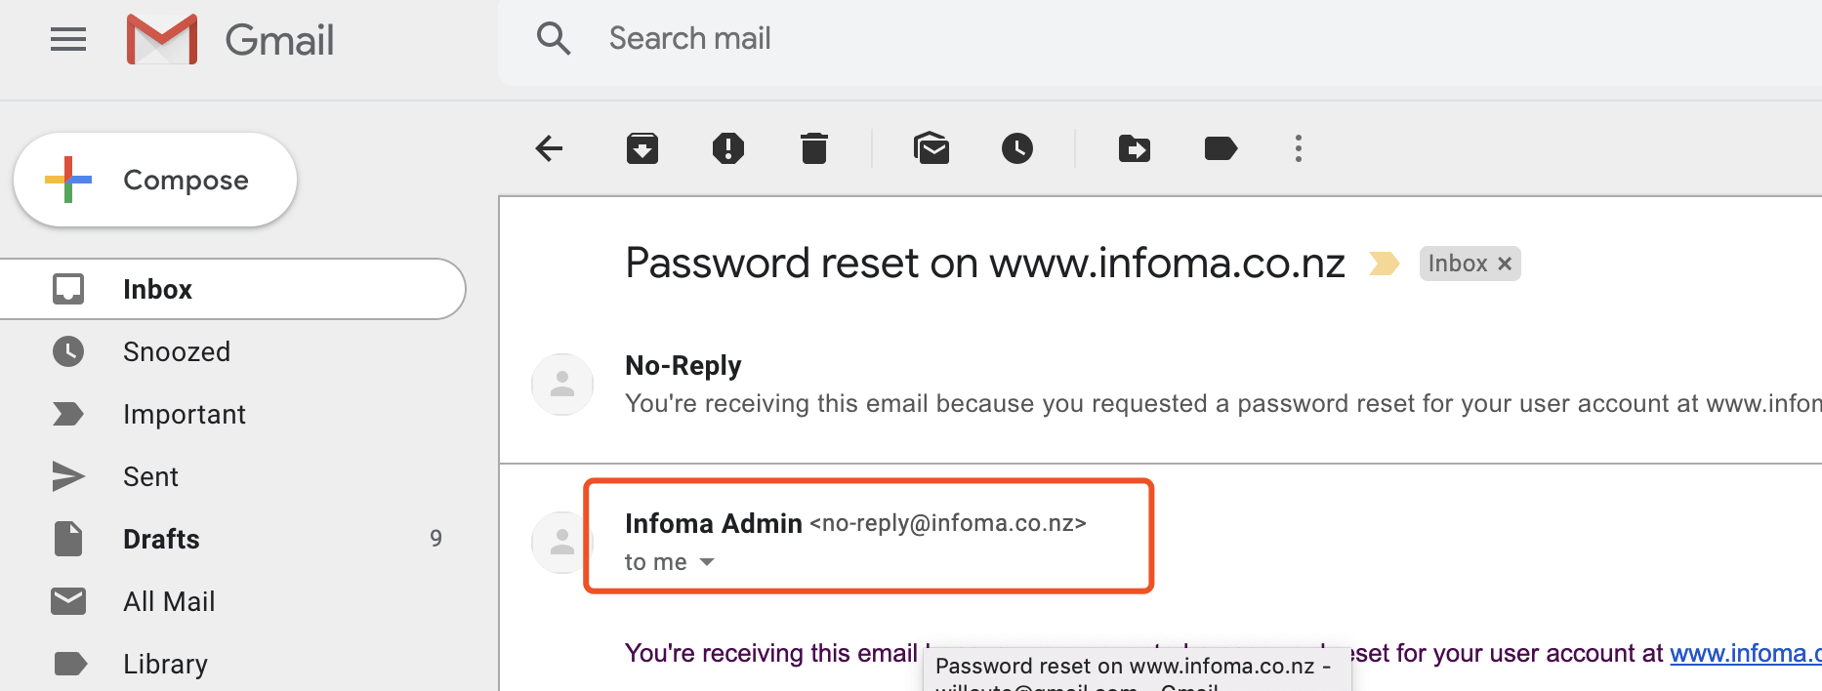
Task: Snooze this email with the clock icon
Action: (1017, 148)
